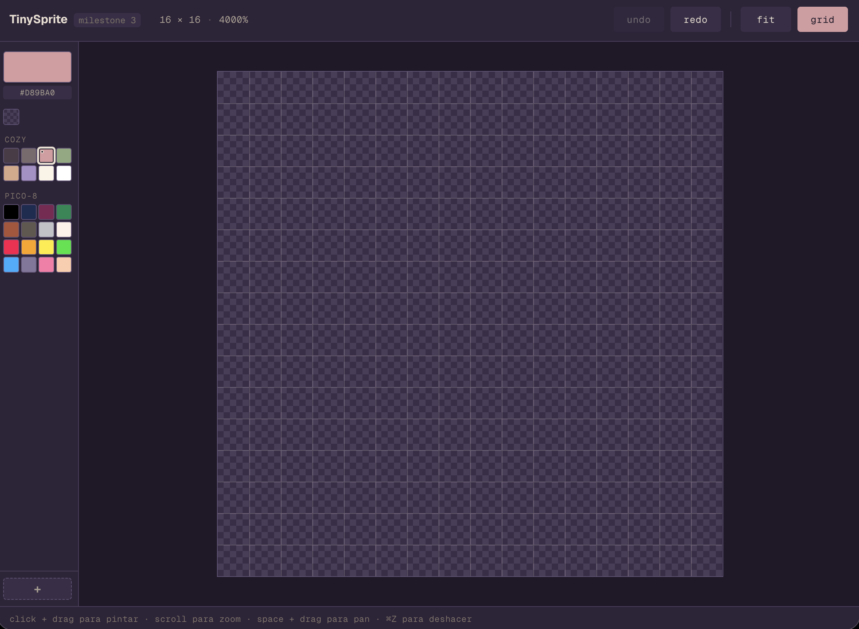Add a new palette with the plus button
The image size is (859, 629).
37,589
